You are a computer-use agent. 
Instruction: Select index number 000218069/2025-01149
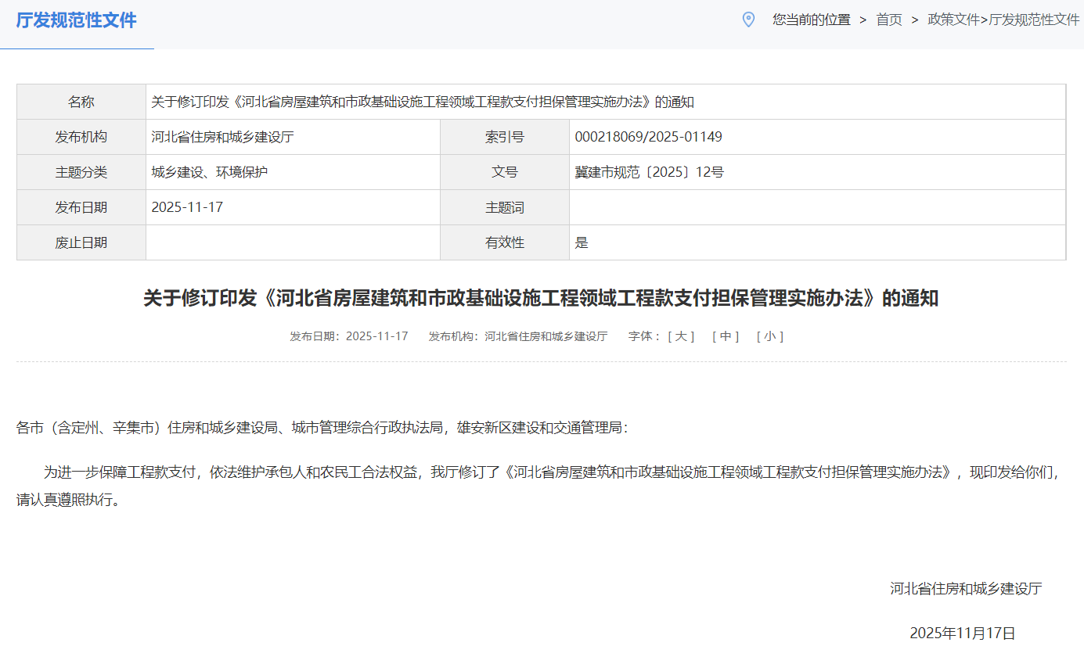[648, 137]
